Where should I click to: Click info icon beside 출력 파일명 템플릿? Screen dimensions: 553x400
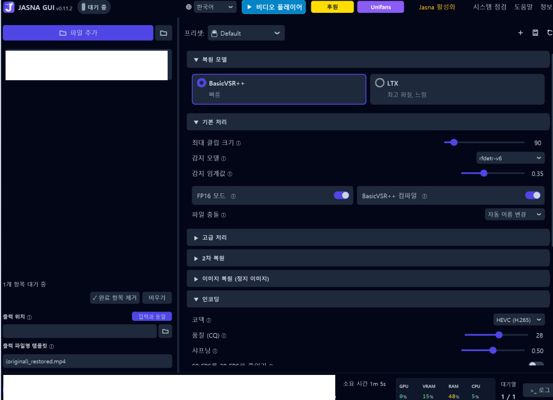pyautogui.click(x=52, y=347)
